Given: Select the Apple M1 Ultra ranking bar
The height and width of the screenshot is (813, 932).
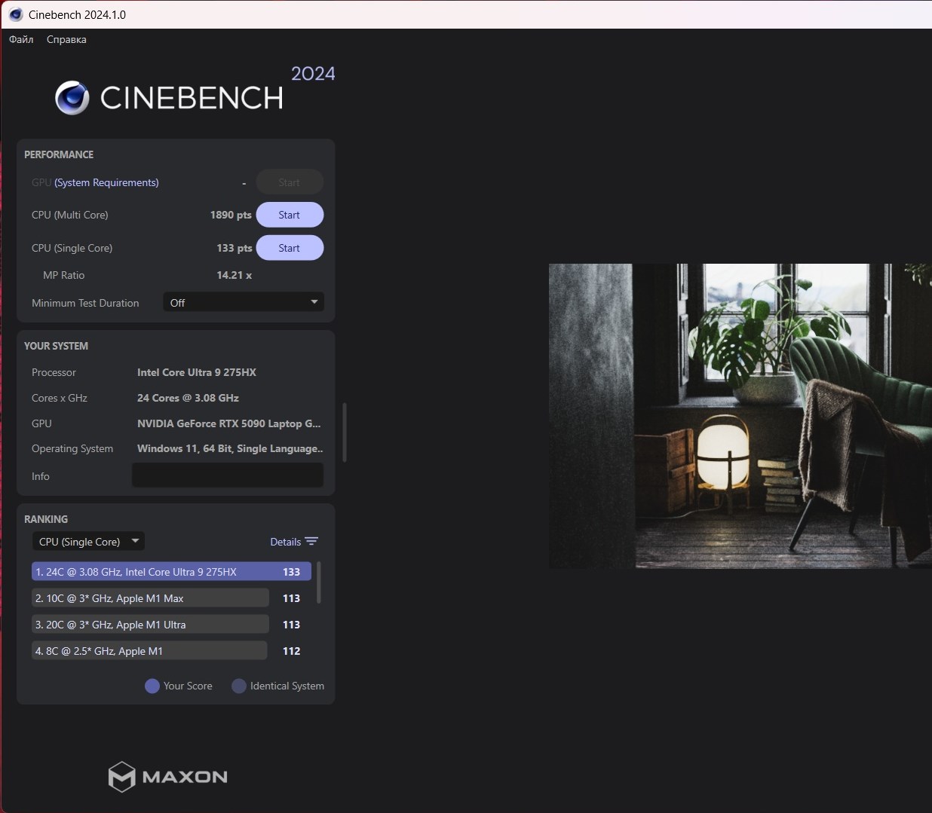Looking at the screenshot, I should pyautogui.click(x=150, y=625).
